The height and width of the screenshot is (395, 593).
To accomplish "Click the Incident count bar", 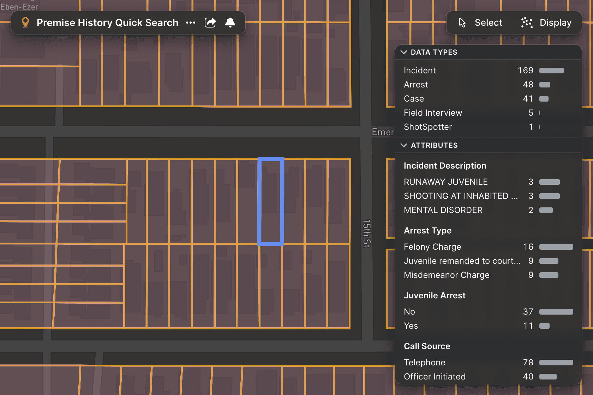I will click(x=551, y=71).
